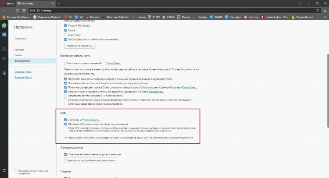Click Управление настройками автозаполнения button
This screenshot has width=329, height=178.
coord(90,160)
